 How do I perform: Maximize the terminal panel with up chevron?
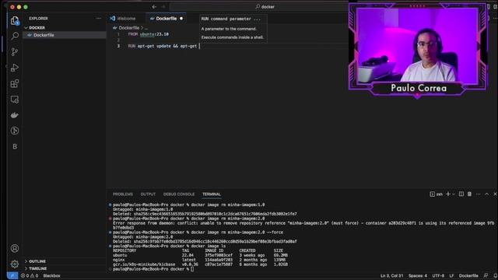click(x=486, y=194)
